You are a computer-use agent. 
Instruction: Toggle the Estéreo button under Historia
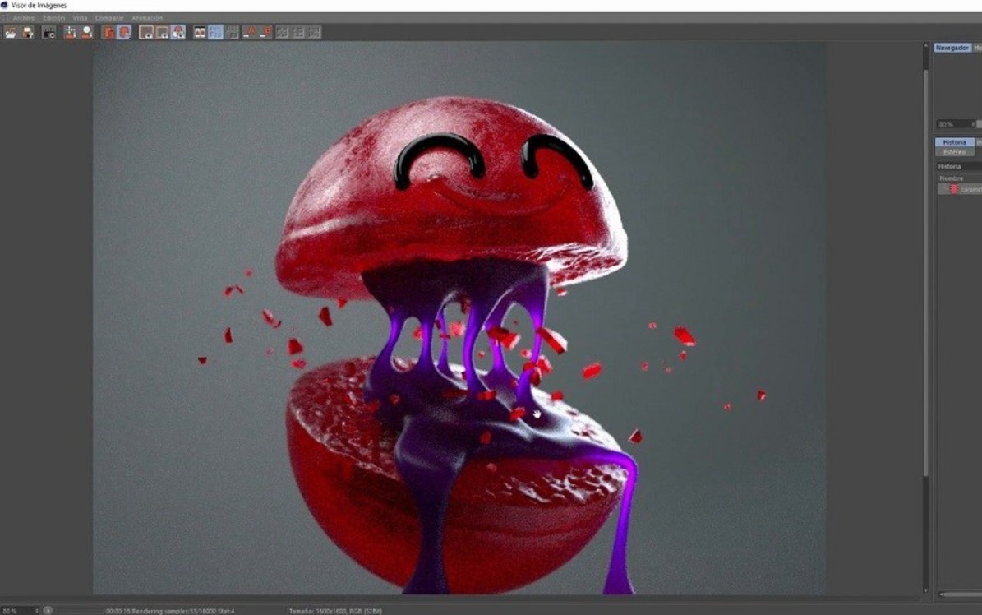[954, 152]
